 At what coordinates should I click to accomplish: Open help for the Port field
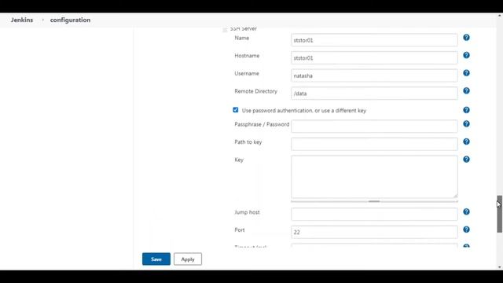coord(466,230)
